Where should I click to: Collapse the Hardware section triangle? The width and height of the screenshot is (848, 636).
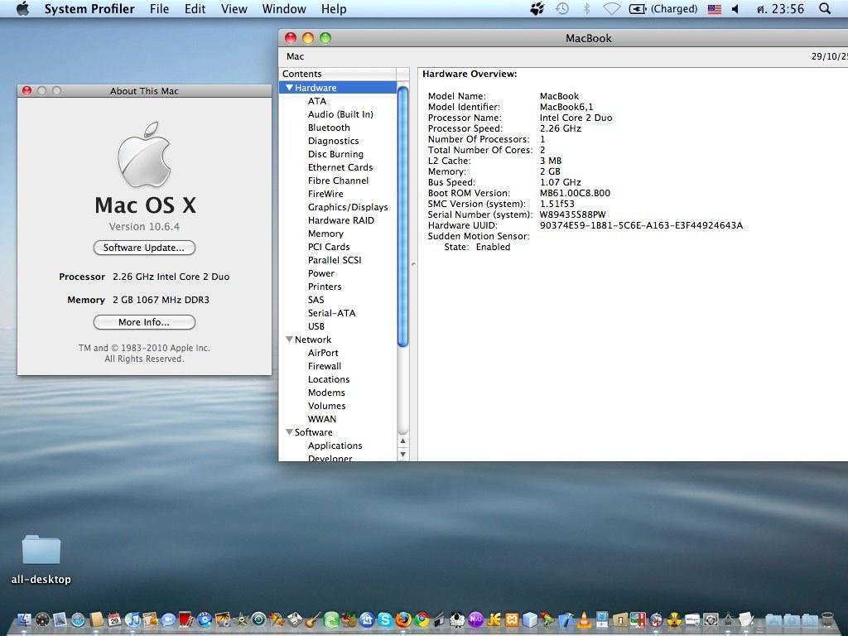coord(289,88)
